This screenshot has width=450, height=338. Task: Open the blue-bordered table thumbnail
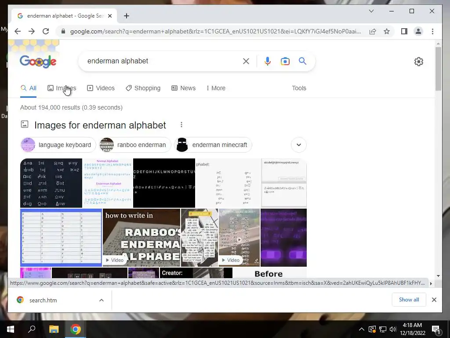tap(61, 238)
